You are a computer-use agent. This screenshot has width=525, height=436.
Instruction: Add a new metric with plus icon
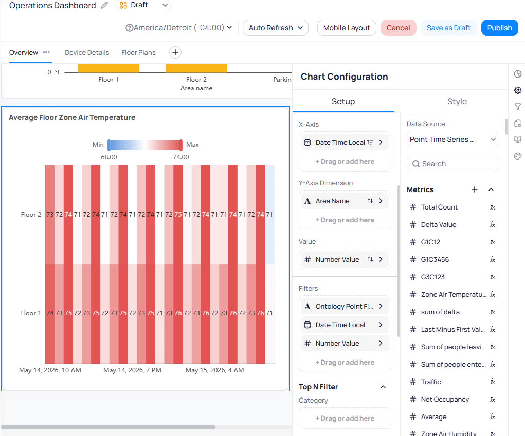pyautogui.click(x=475, y=189)
